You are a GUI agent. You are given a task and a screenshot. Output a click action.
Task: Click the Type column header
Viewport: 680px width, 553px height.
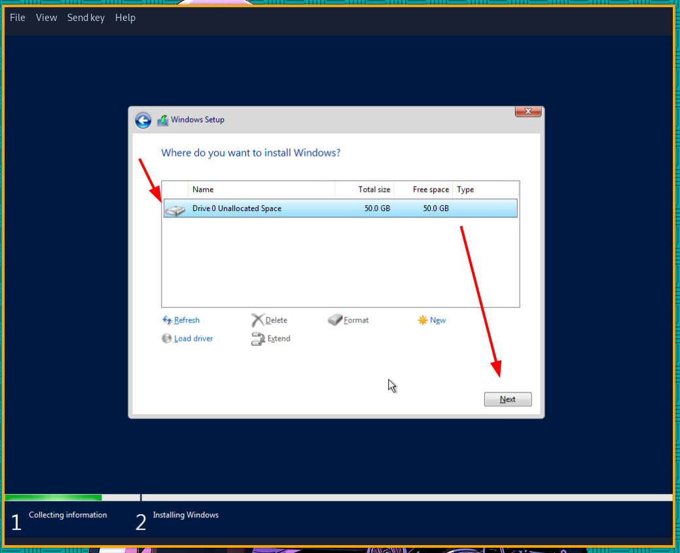[486, 190]
